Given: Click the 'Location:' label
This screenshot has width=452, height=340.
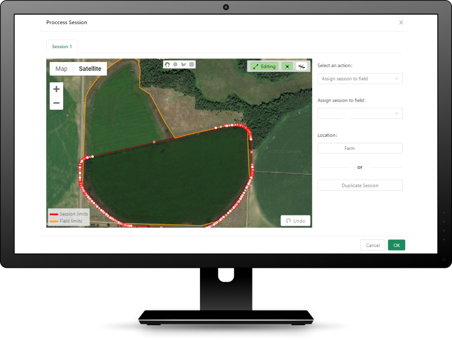Looking at the screenshot, I should [x=327, y=135].
